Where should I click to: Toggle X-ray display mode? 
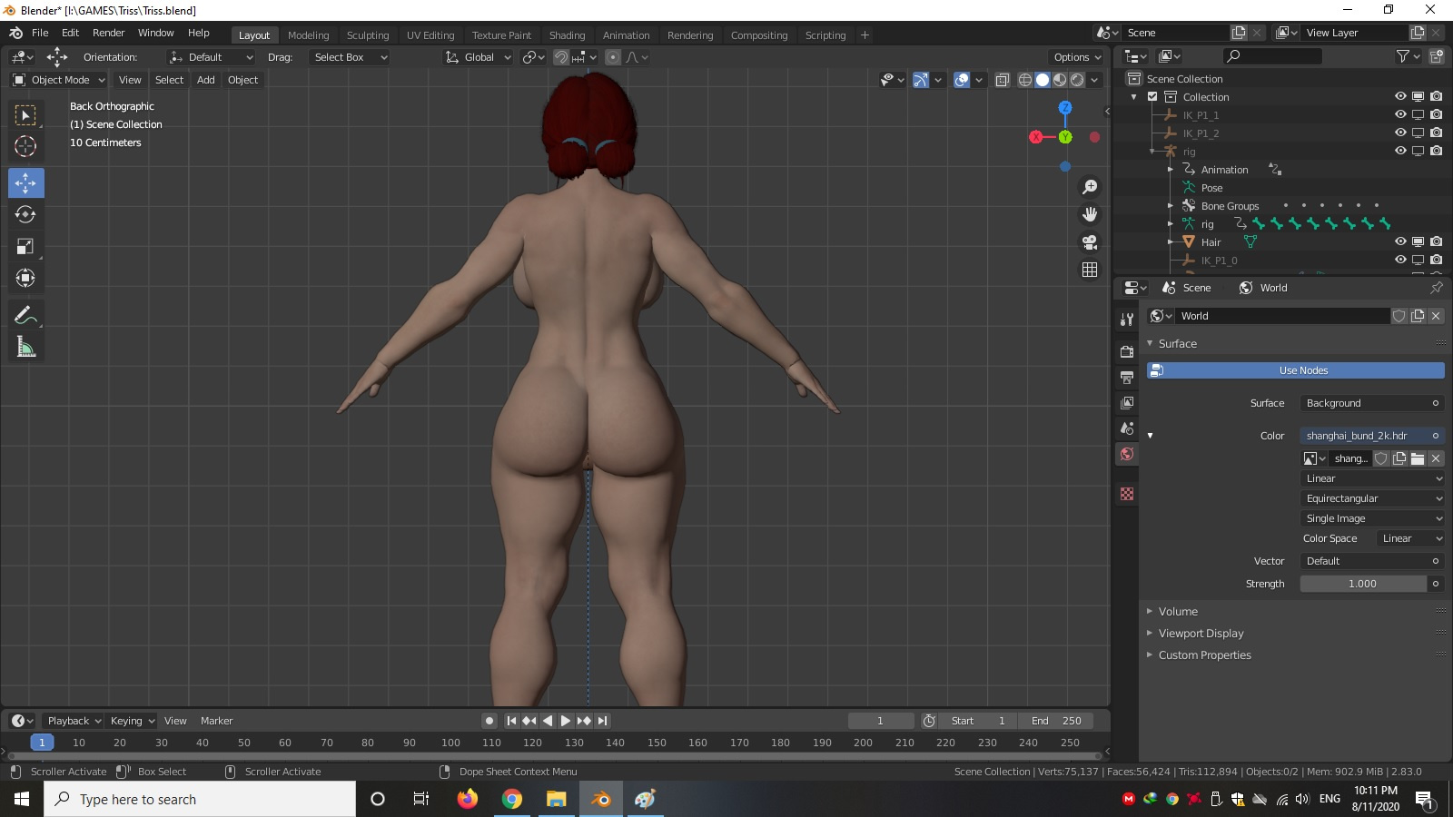pyautogui.click(x=1003, y=80)
